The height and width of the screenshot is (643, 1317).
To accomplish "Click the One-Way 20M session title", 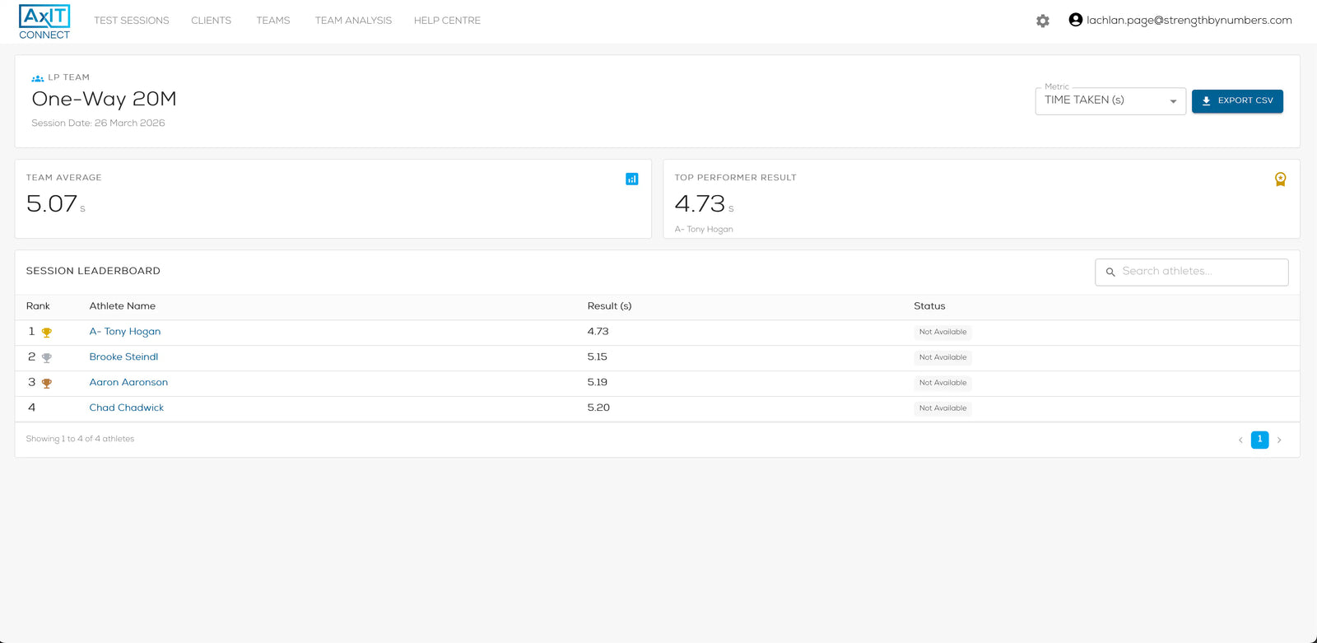I will click(105, 100).
